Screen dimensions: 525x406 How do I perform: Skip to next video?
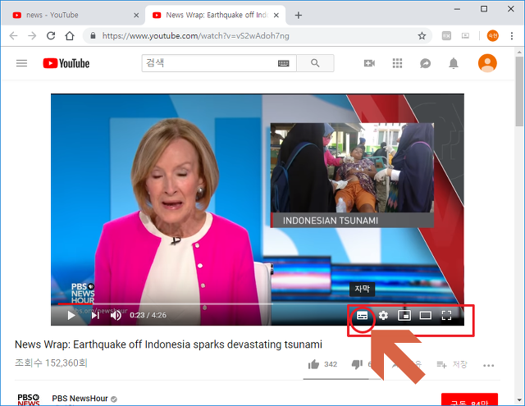(x=95, y=315)
